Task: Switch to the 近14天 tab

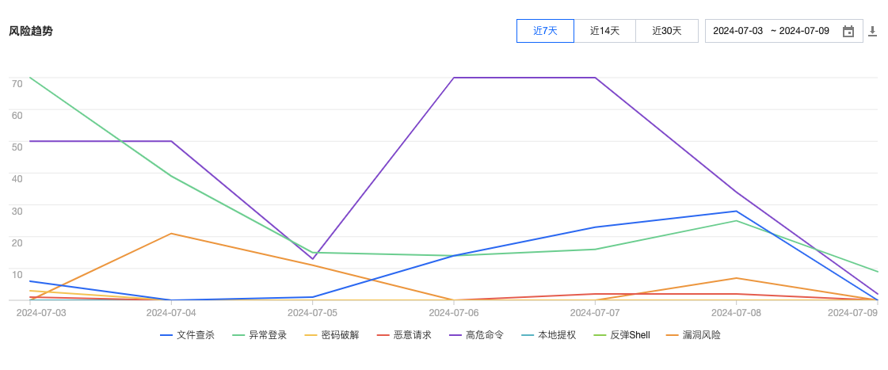Action: (604, 31)
